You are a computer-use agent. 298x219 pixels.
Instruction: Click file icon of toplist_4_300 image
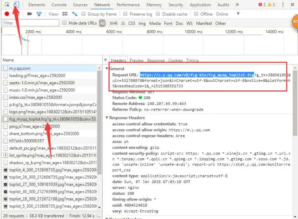5,170
